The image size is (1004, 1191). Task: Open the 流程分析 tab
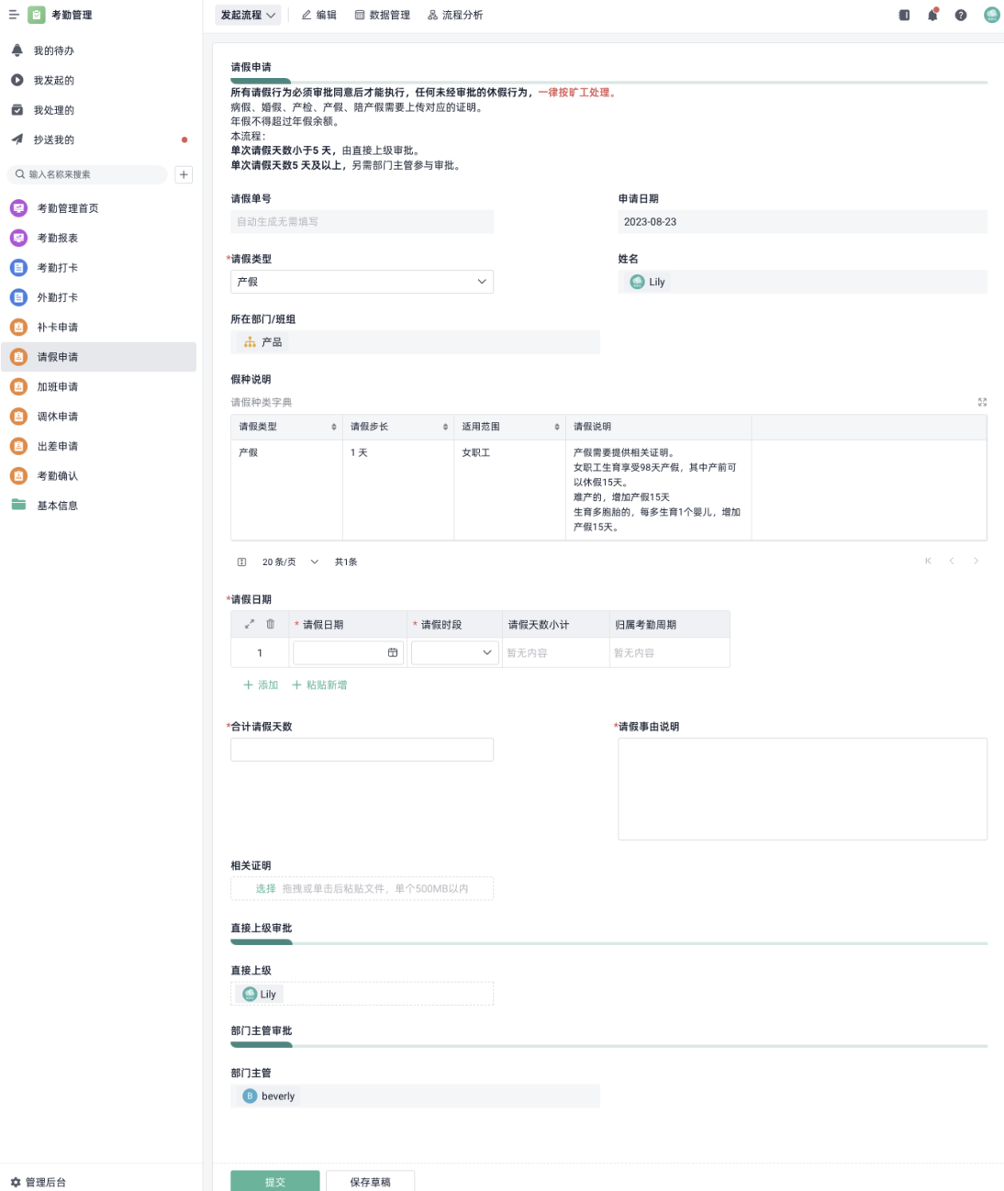point(455,15)
